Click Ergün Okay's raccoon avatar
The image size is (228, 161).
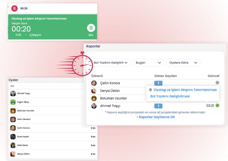point(13,102)
